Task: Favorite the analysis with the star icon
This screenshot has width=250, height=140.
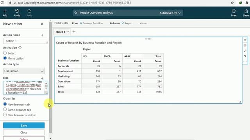Action: tap(76, 13)
